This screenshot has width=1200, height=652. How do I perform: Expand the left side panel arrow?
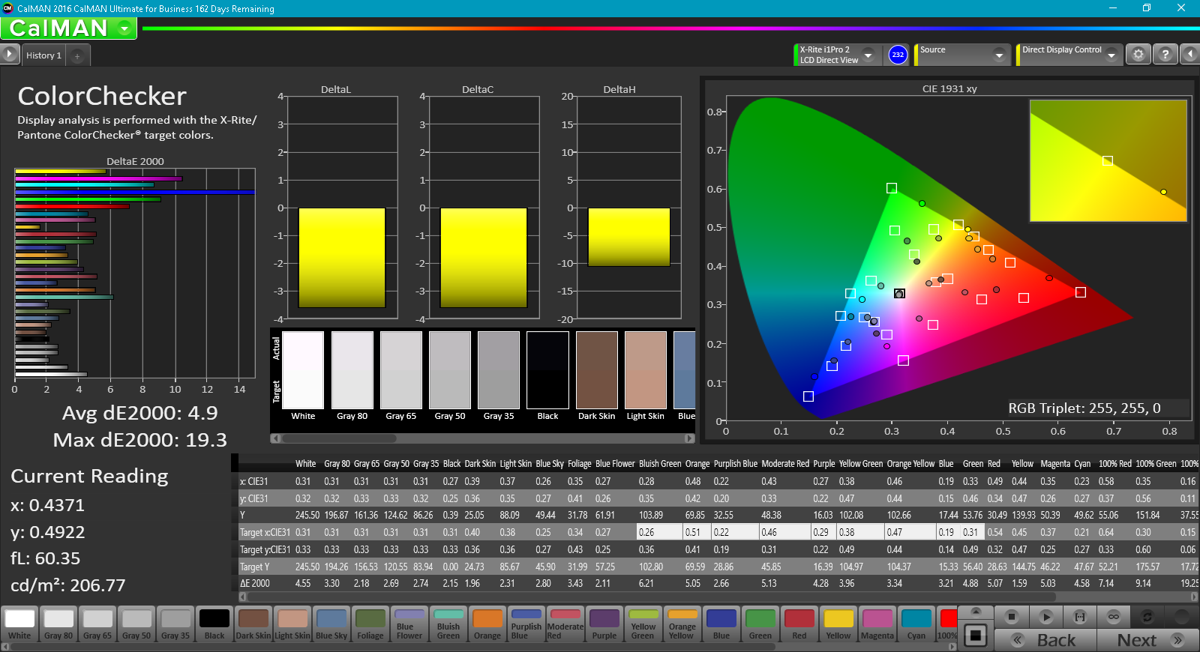[x=9, y=54]
